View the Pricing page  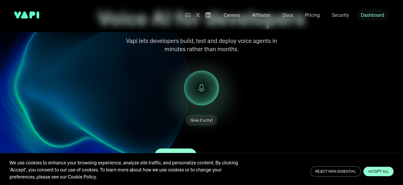(x=312, y=15)
